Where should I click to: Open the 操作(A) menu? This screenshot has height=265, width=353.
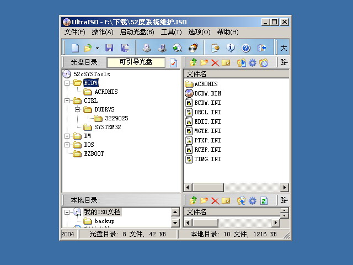pos(103,32)
